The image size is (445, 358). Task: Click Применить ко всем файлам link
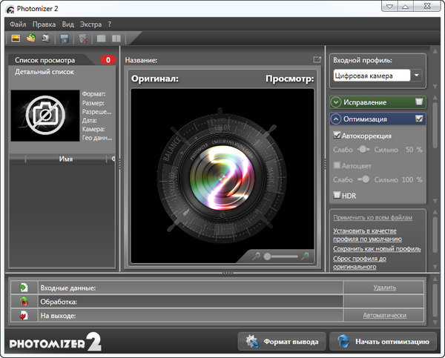tap(372, 218)
